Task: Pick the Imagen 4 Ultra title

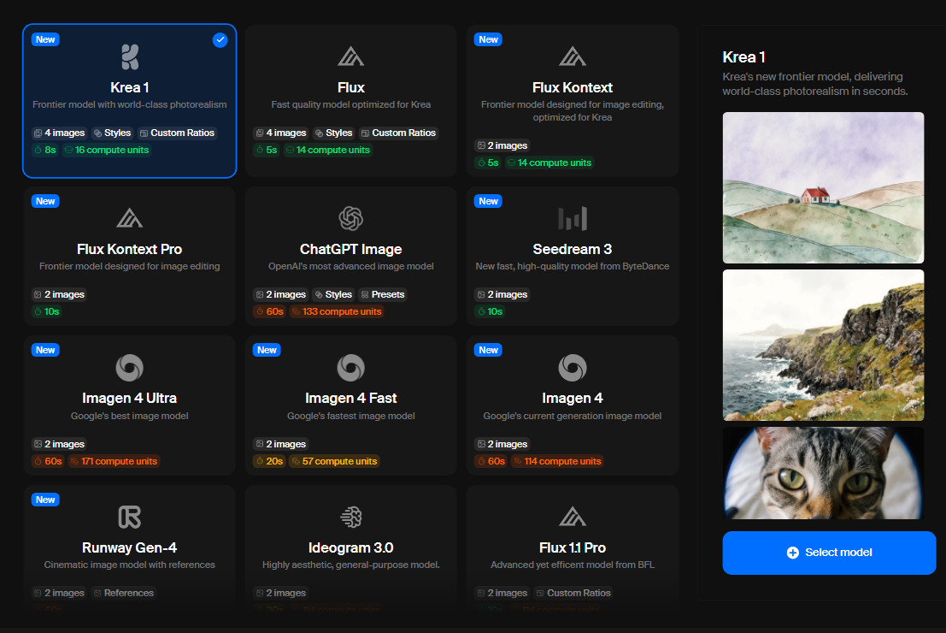Action: point(130,398)
